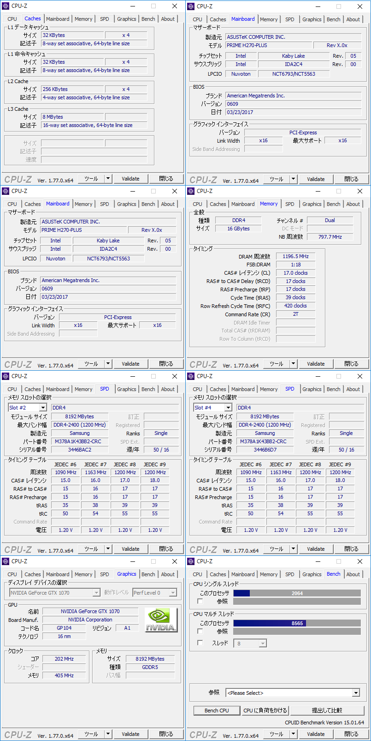This screenshot has height=741, width=371.
Task: Click 閉じる in the Memory window
Action: 351,364
